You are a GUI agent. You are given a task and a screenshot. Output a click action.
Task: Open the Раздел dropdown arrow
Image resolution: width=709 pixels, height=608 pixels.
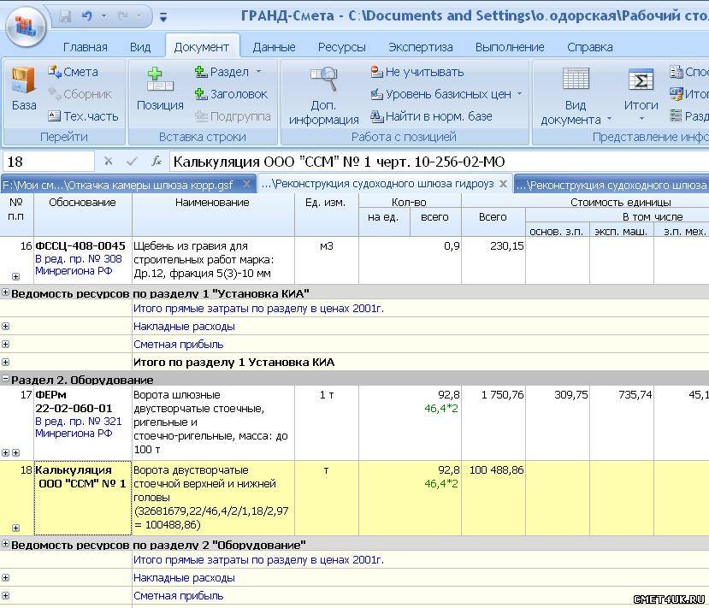(x=259, y=72)
